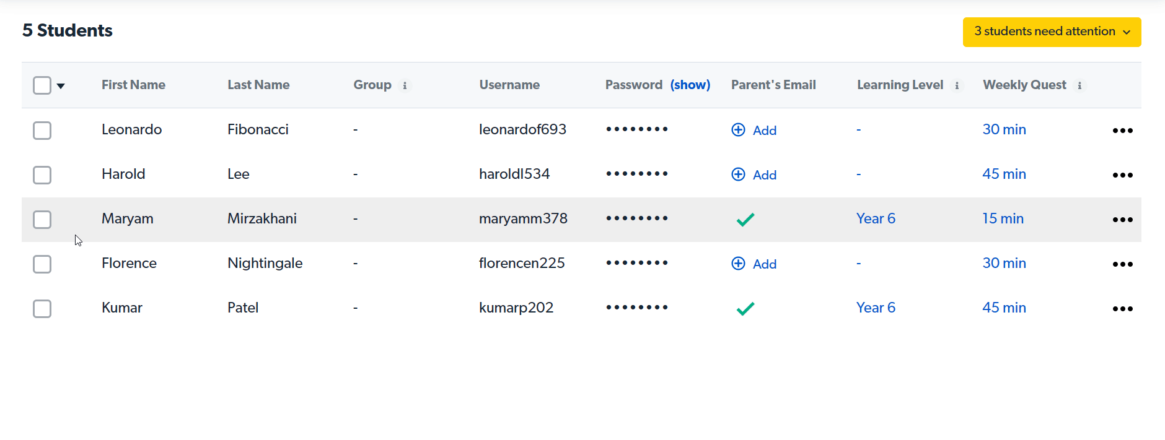Click the username maryamm378
This screenshot has width=1165, height=440.
tap(523, 218)
